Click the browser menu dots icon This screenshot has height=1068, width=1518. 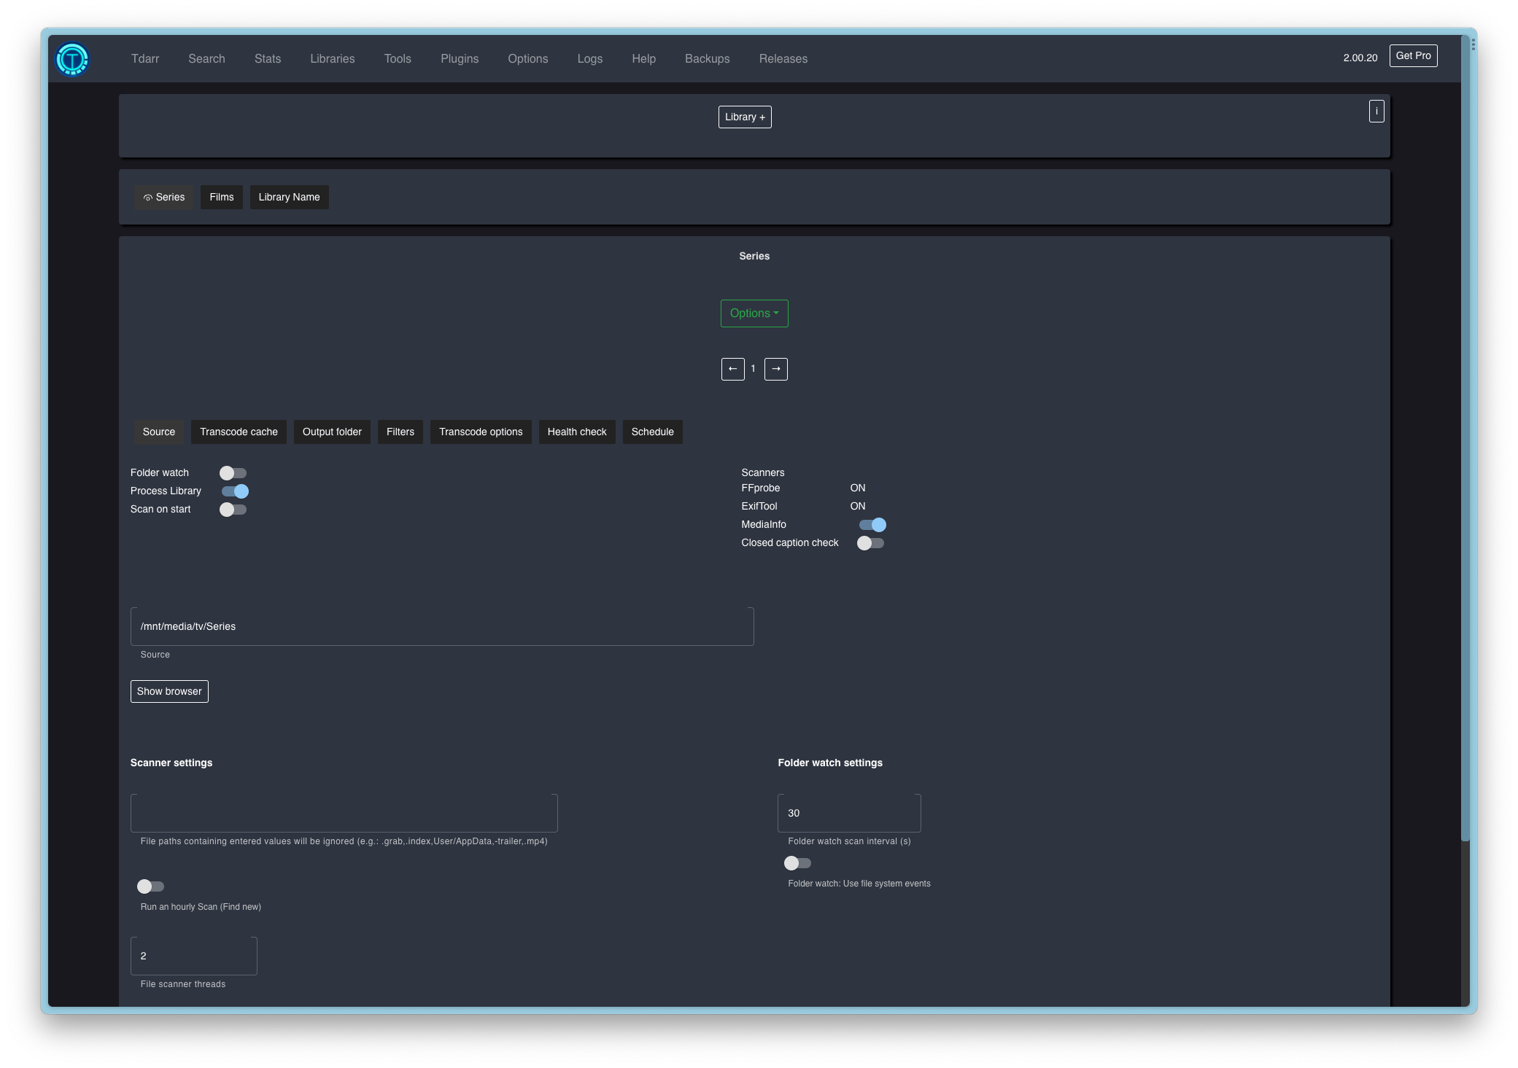click(1473, 45)
